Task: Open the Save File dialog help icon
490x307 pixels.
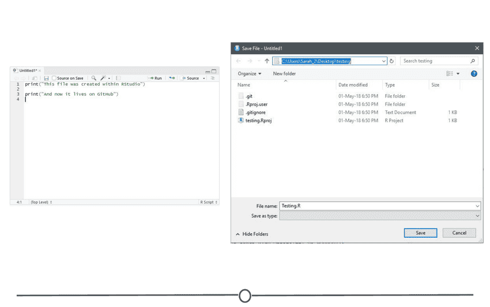Action: click(x=474, y=73)
